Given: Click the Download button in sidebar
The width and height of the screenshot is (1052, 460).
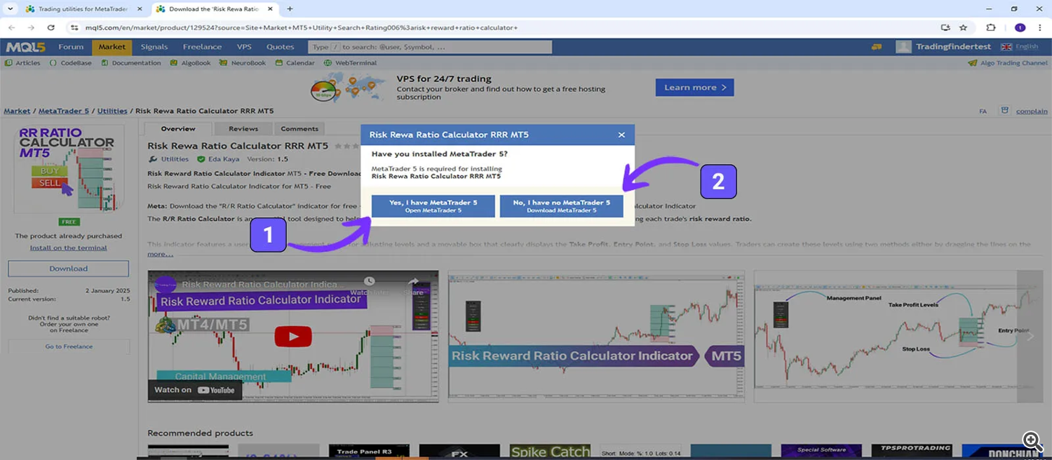Looking at the screenshot, I should pos(69,269).
